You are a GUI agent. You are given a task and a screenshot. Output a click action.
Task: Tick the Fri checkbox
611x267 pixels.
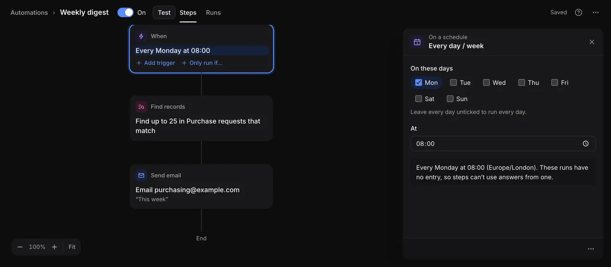pyautogui.click(x=555, y=82)
